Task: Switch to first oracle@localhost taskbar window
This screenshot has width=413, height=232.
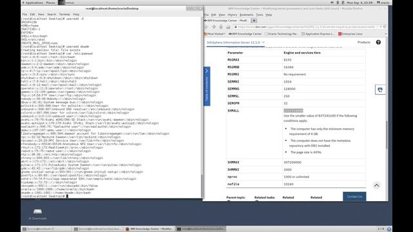Action: tap(46, 229)
